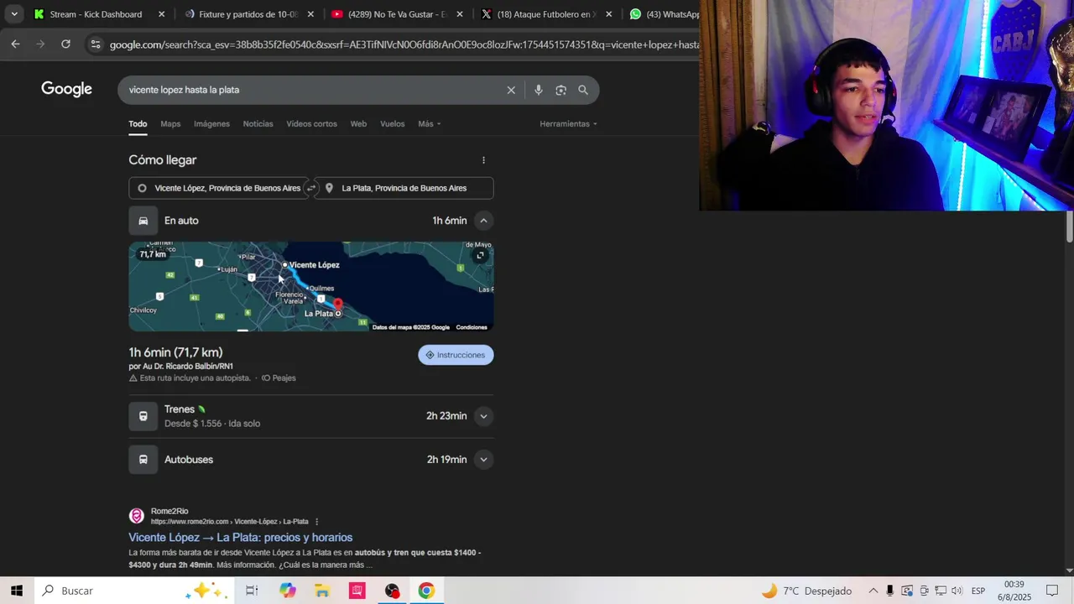Click the '1h 6min (71,7 km)' text
This screenshot has height=604, width=1074.
coord(175,352)
